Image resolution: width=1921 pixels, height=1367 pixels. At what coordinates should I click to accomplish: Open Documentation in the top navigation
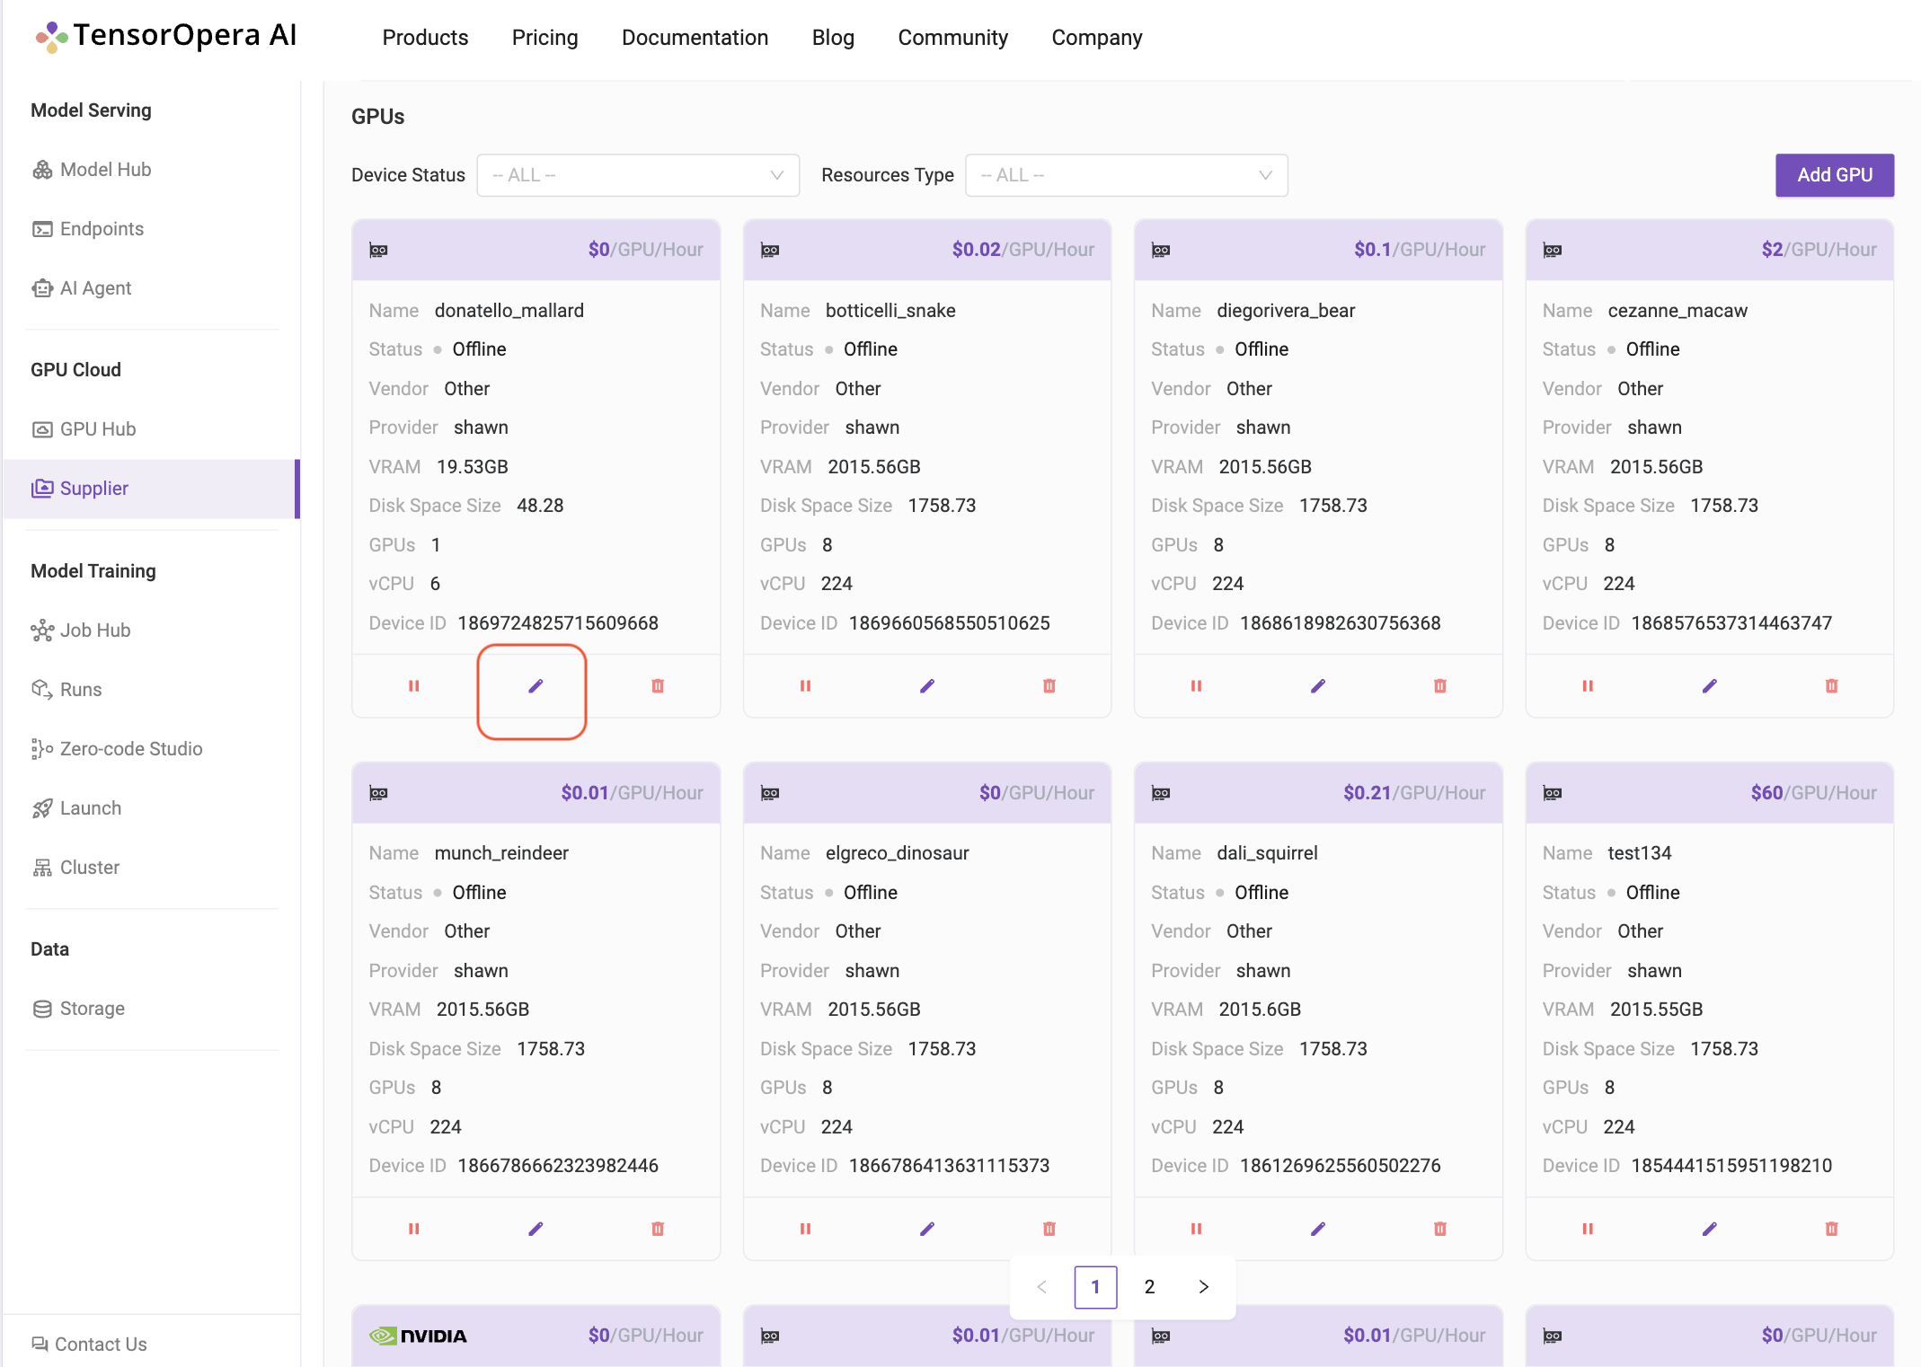point(695,38)
